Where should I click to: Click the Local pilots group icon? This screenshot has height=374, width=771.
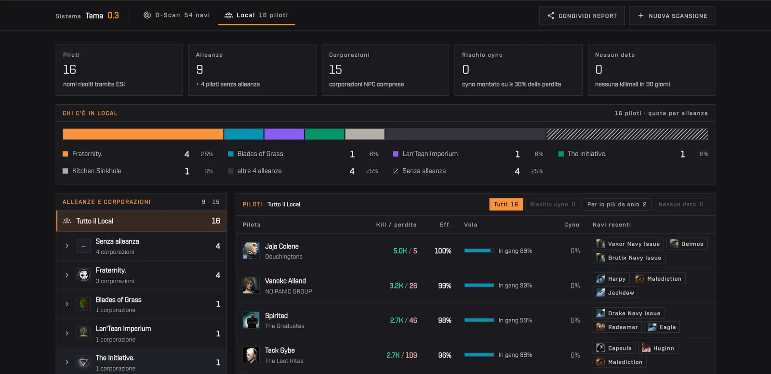click(229, 15)
